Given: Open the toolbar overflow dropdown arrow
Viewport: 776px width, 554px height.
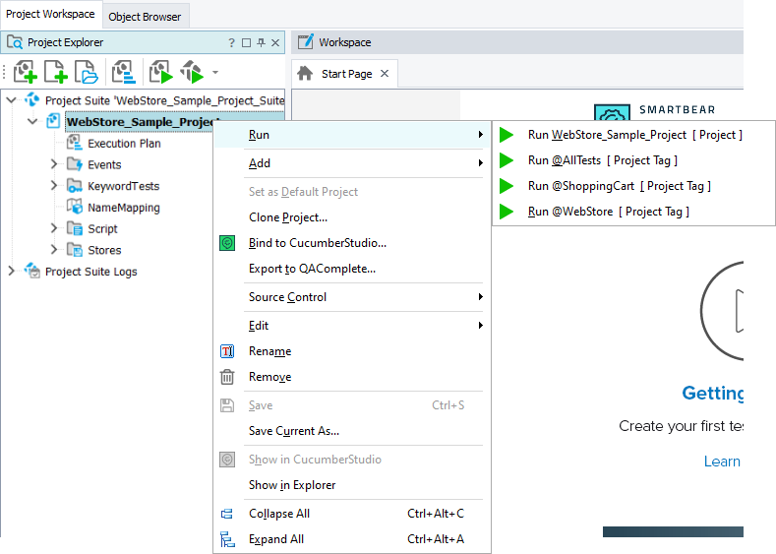Looking at the screenshot, I should 215,73.
